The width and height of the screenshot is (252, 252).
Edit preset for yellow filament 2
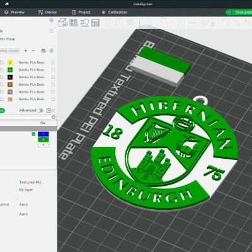click(53, 62)
